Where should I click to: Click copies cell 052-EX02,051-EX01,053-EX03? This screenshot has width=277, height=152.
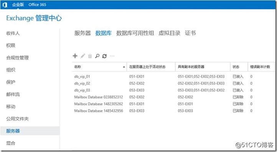pos(201,83)
